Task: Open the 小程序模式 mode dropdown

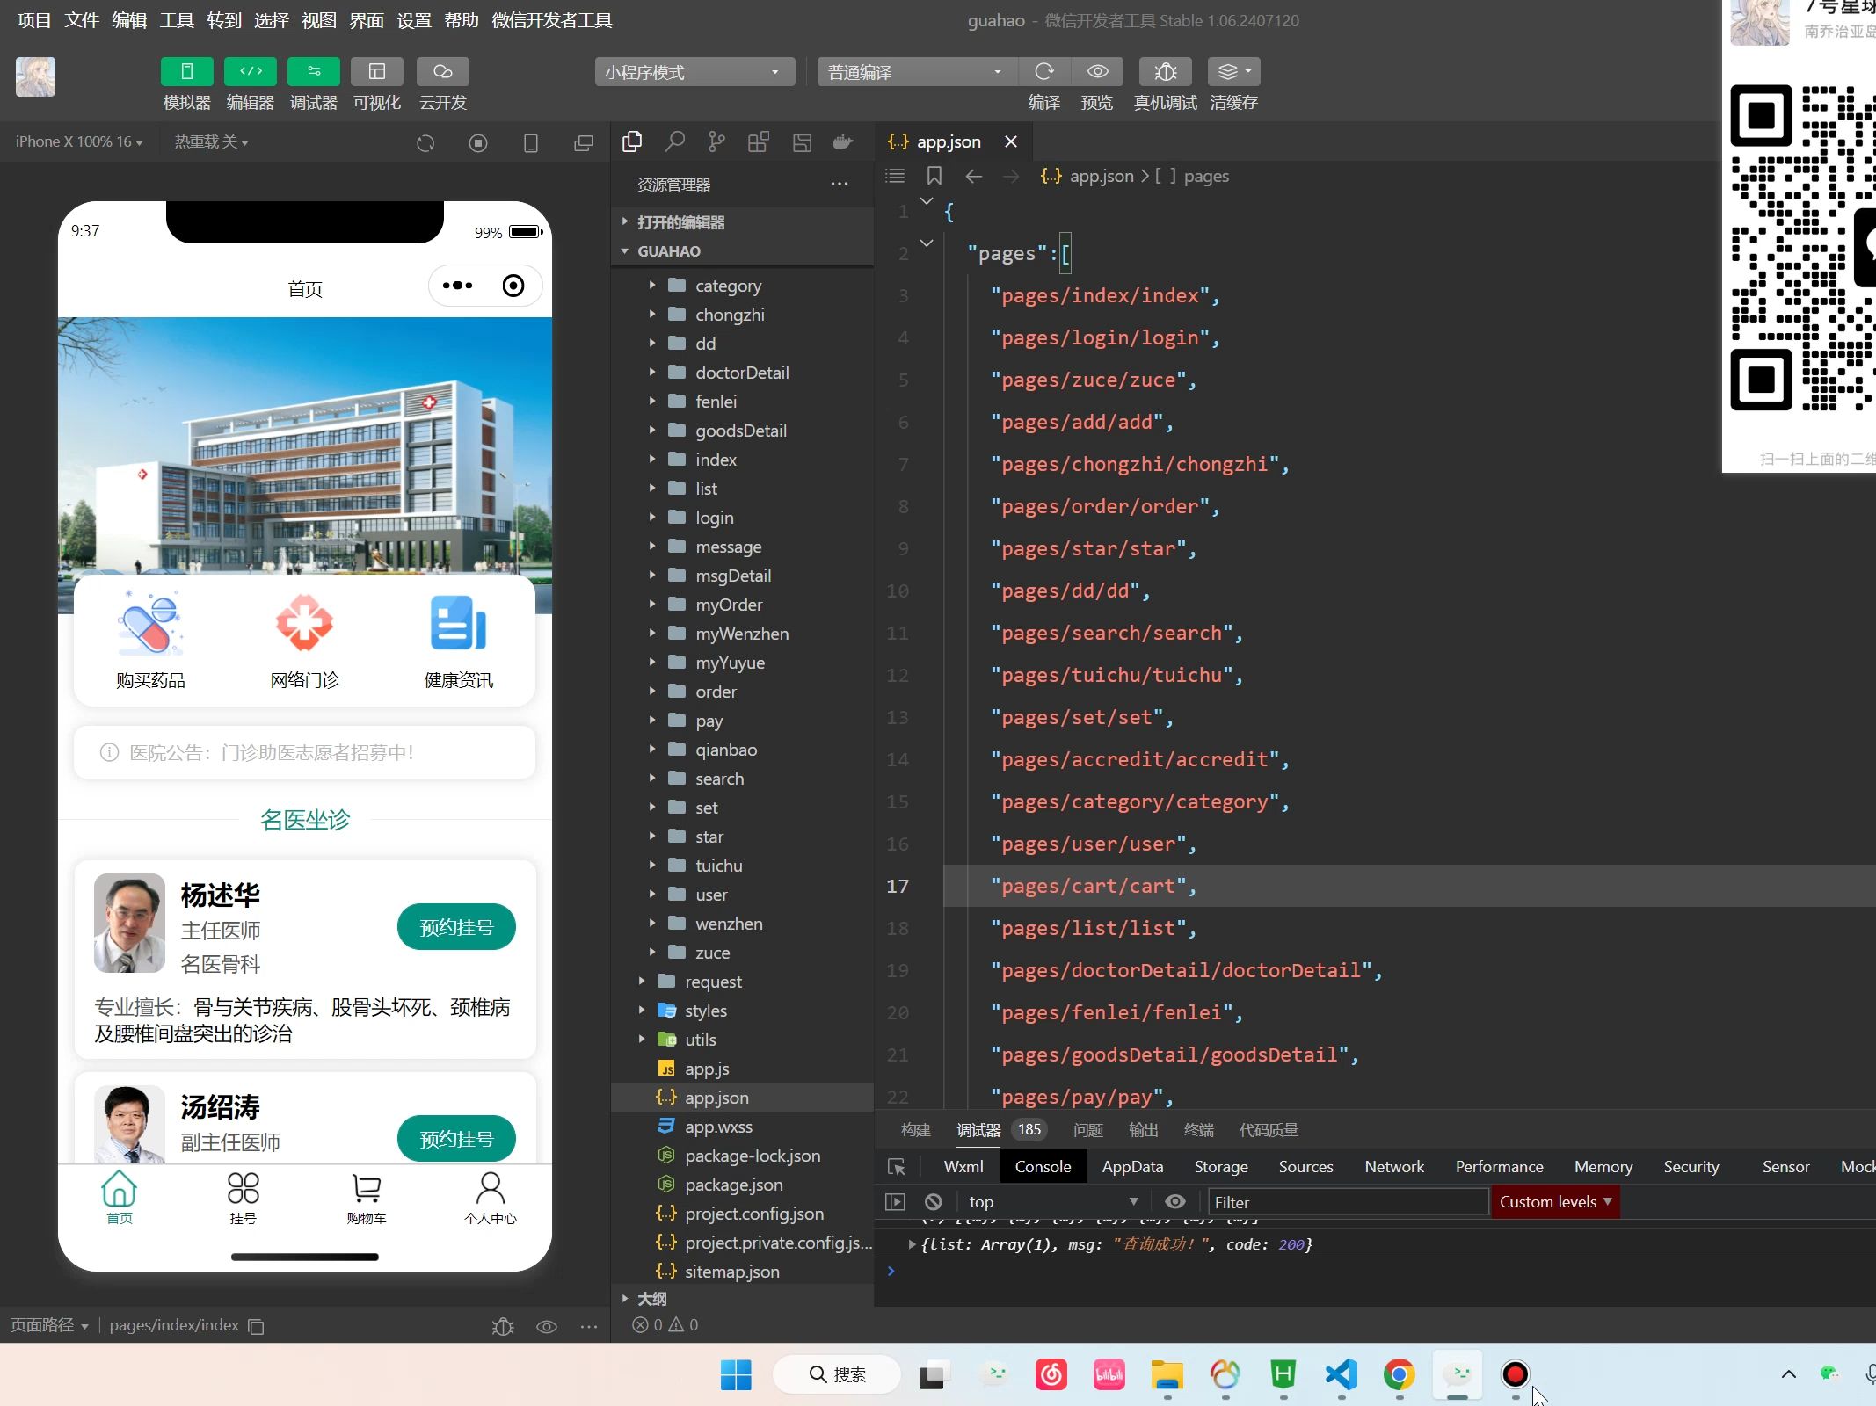Action: (x=694, y=72)
